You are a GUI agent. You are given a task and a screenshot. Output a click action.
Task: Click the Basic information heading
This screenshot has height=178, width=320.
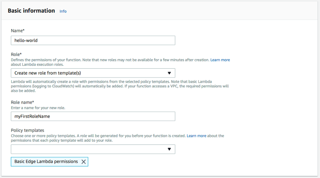tap(31, 11)
